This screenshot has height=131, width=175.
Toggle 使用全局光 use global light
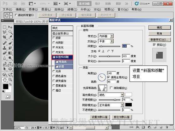108,77
